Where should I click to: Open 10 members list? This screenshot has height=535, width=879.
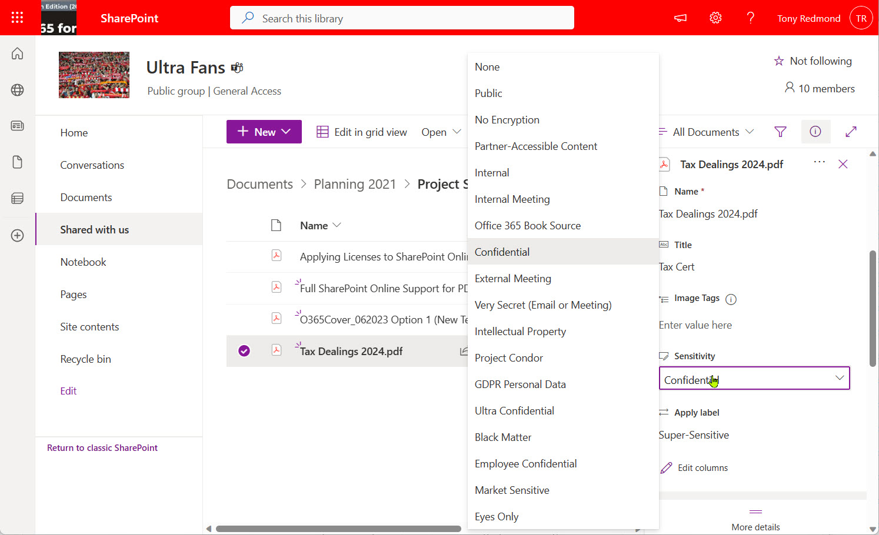pyautogui.click(x=820, y=88)
